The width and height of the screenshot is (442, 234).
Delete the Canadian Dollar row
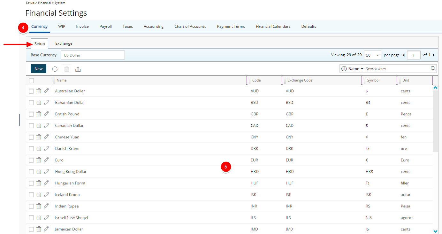[39, 126]
